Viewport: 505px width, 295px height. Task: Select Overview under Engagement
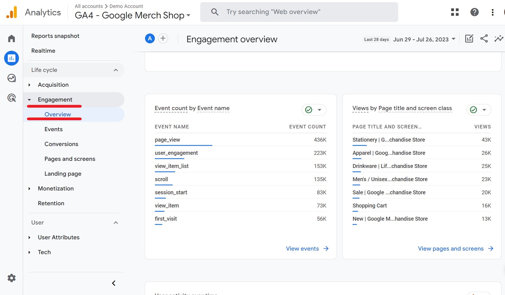[x=58, y=114]
